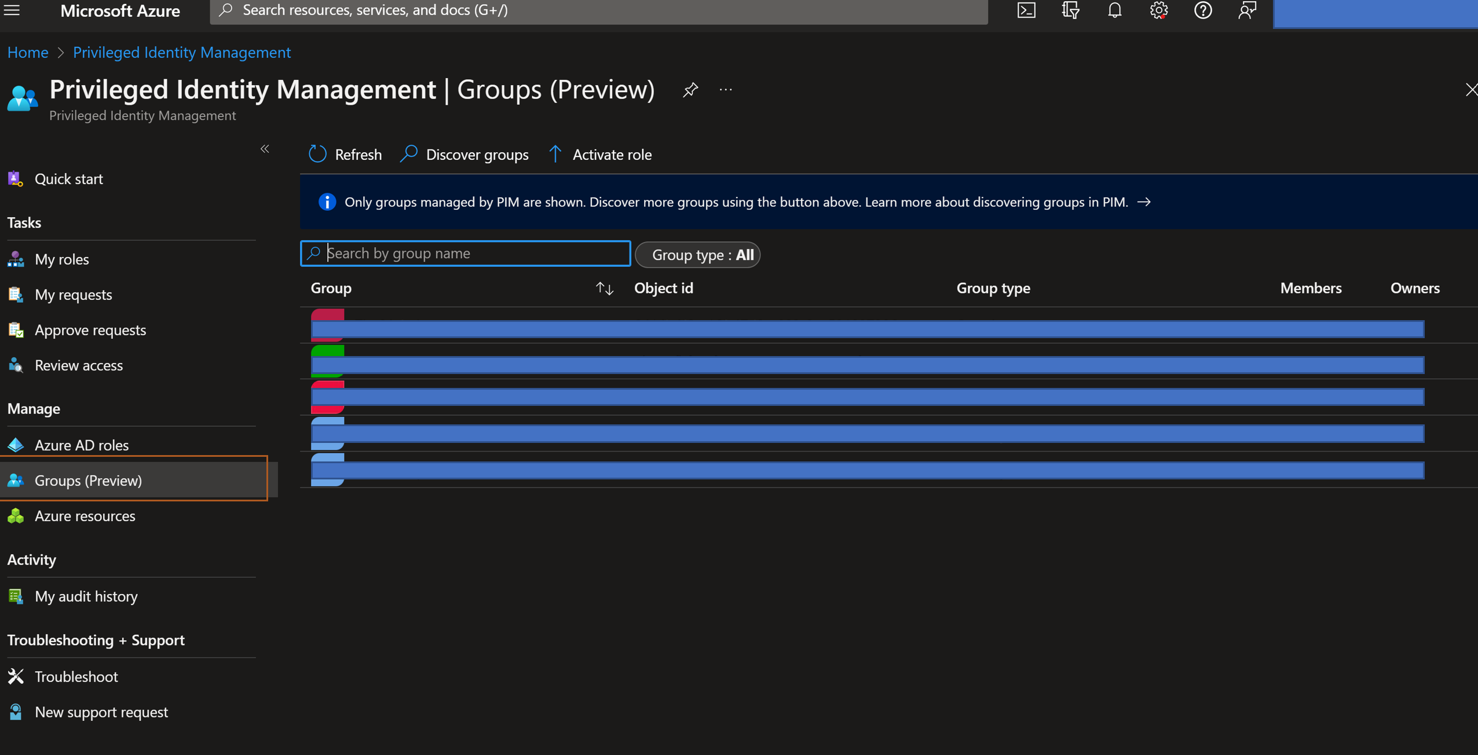Click Discover groups in the toolbar

(x=464, y=155)
